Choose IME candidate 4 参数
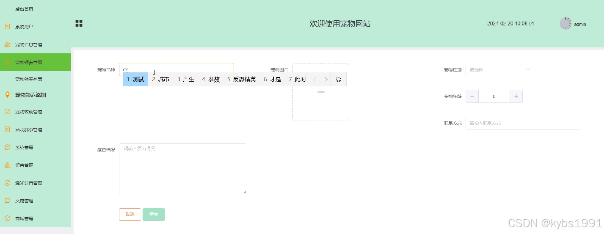This screenshot has height=234, width=604. click(x=211, y=79)
